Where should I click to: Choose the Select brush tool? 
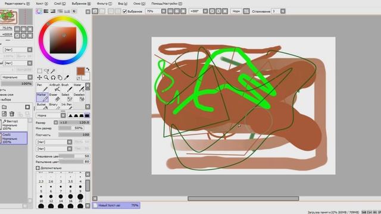point(67,97)
